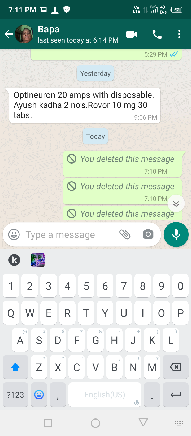
Task: Open the emoji picker in message field
Action: click(14, 235)
